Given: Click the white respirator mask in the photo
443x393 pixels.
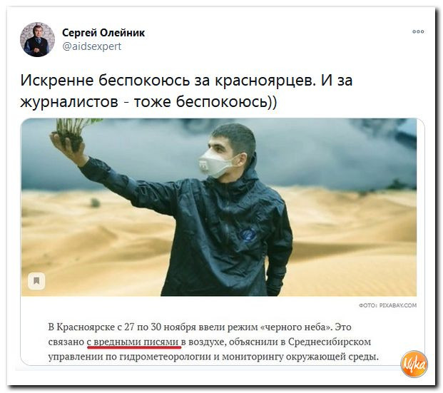Looking at the screenshot, I should [216, 163].
